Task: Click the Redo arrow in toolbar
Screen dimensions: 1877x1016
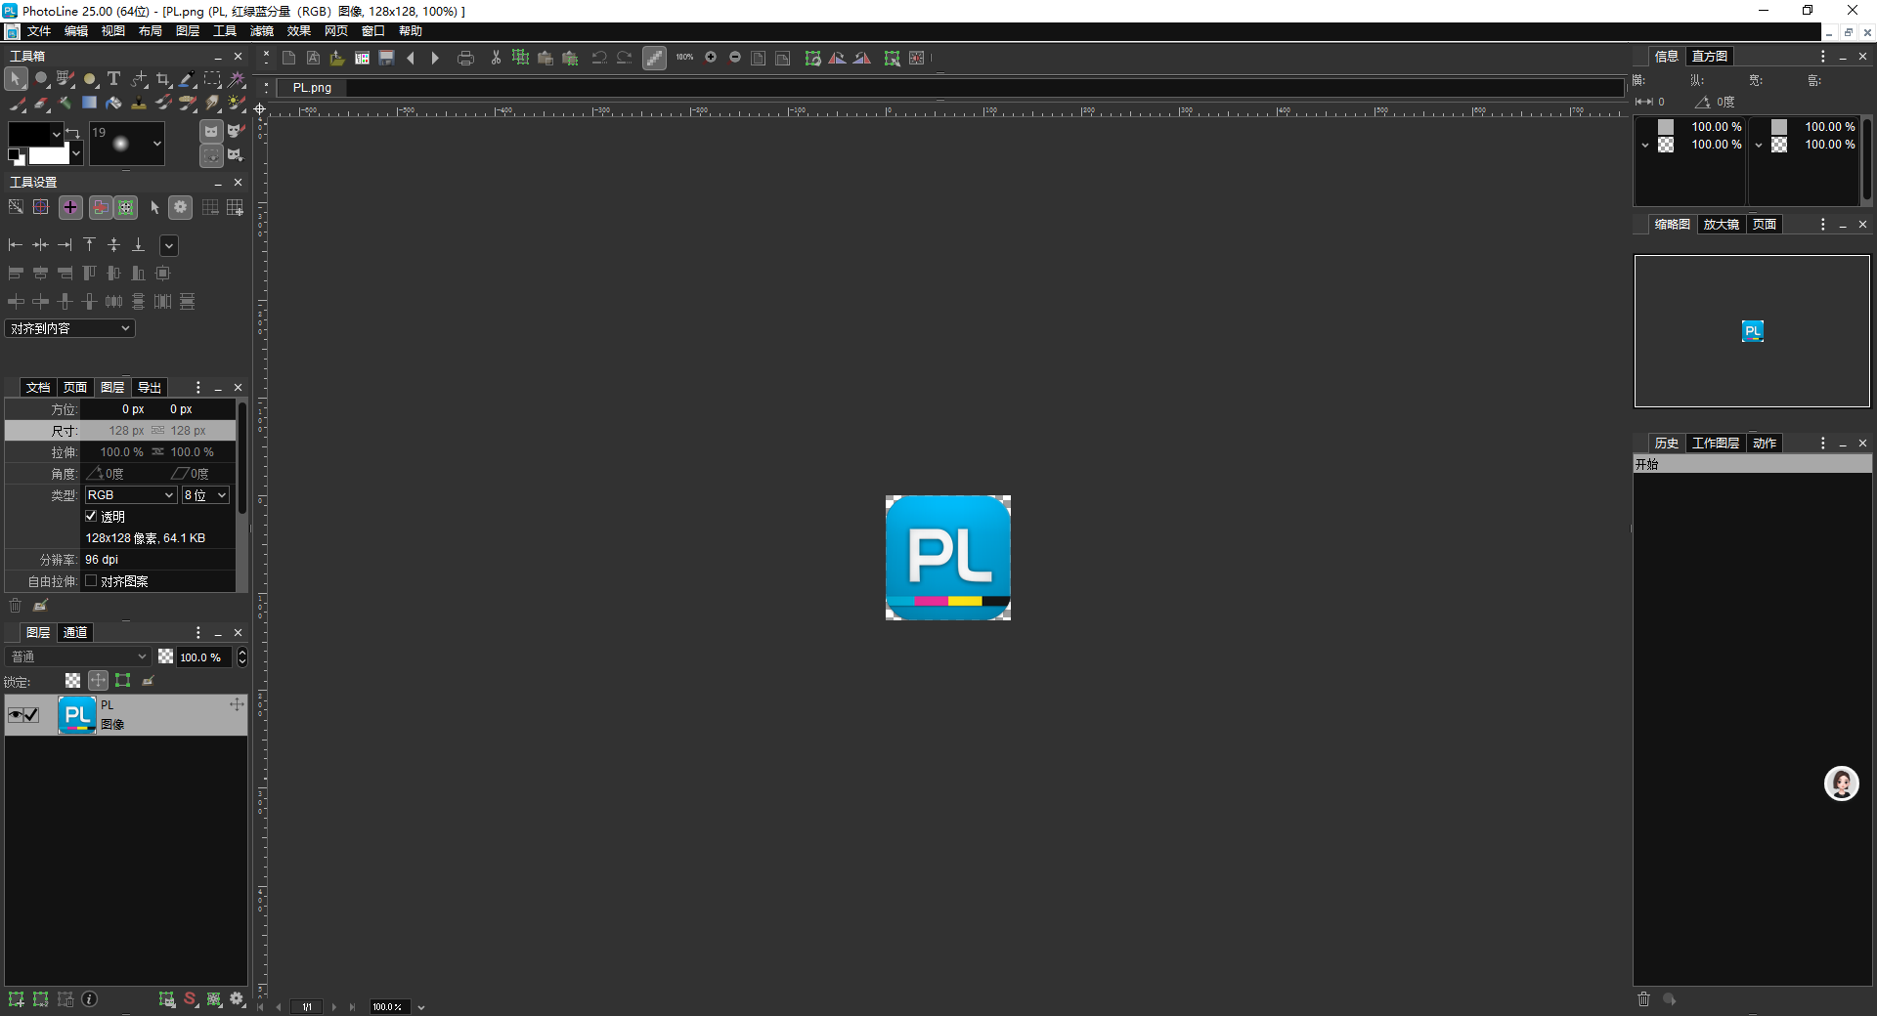Action: click(x=624, y=58)
